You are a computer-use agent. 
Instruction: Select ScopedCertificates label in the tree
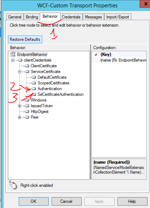coord(54,83)
